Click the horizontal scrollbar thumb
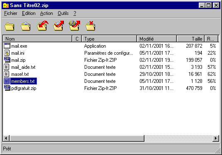222x155 pixels. 77,138
